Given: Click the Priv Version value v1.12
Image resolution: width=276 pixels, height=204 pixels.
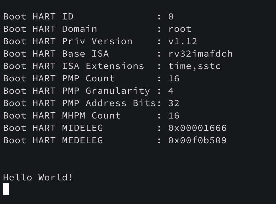Looking at the screenshot, I should click(183, 41).
